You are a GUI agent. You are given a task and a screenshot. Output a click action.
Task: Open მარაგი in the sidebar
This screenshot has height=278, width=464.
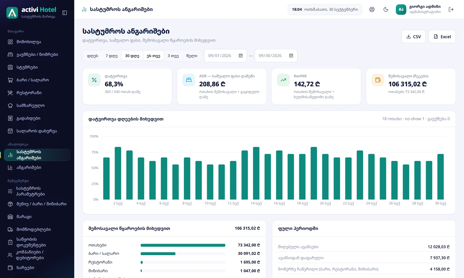37,217
